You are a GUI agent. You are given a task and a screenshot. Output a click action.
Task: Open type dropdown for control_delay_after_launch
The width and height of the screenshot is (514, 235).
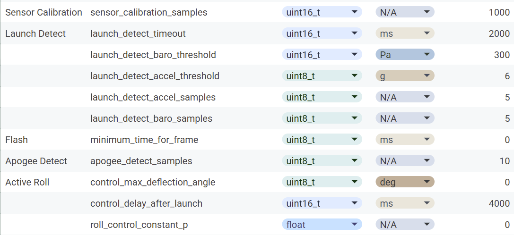pos(322,203)
